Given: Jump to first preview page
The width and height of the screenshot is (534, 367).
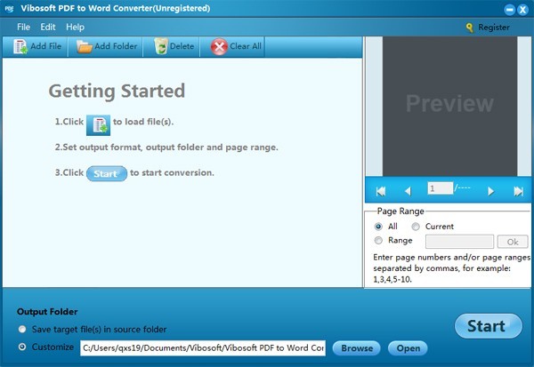Looking at the screenshot, I should tap(380, 191).
